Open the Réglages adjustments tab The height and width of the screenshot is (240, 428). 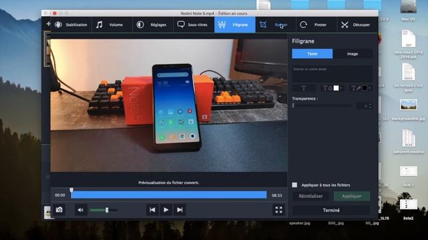(x=153, y=25)
